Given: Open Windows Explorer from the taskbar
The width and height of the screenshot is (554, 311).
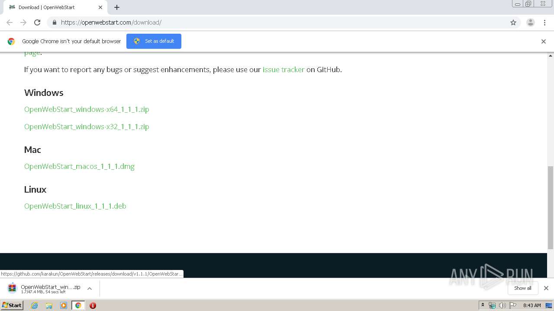Looking at the screenshot, I should pyautogui.click(x=49, y=305).
